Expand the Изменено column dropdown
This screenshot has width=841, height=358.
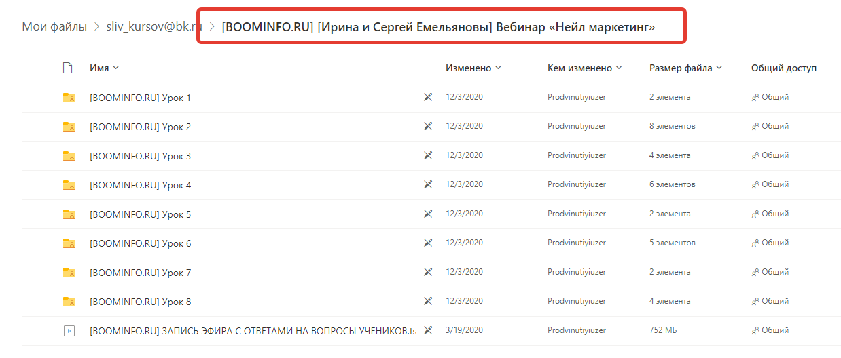473,68
